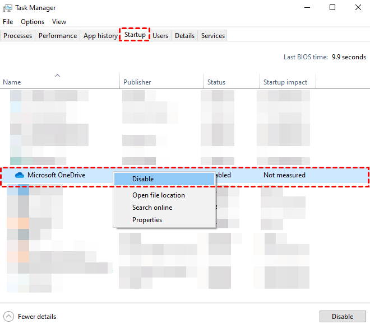
Task: Open the View menu
Action: click(59, 22)
